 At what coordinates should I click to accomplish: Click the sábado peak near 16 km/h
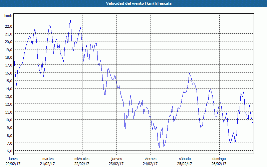coord(190,73)
